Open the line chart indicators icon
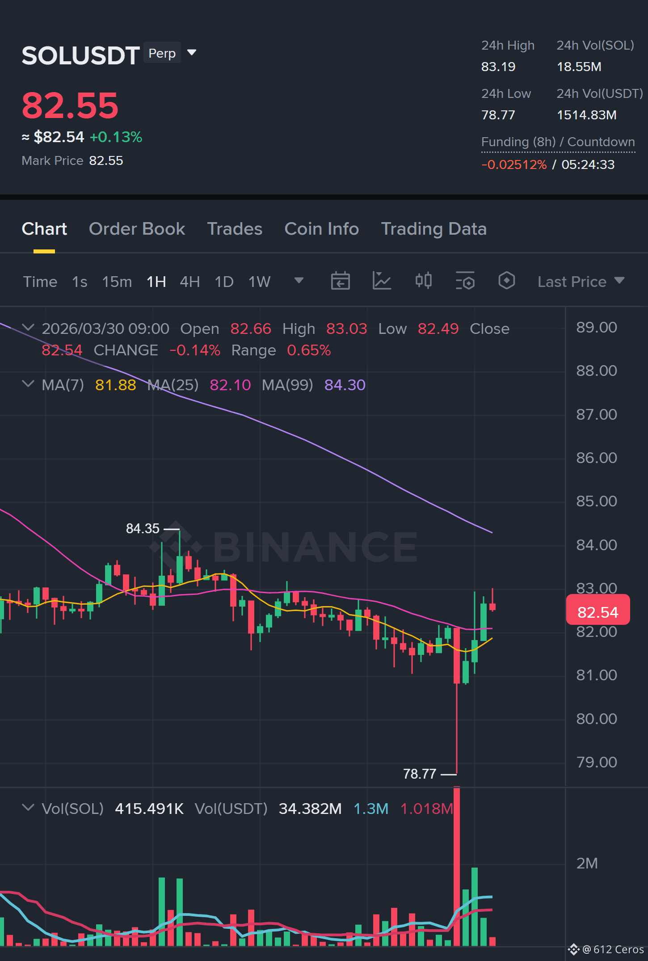This screenshot has height=961, width=648. pos(382,281)
